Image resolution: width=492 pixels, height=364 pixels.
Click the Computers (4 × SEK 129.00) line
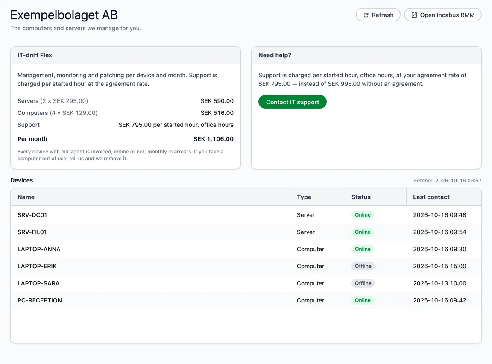click(x=57, y=113)
